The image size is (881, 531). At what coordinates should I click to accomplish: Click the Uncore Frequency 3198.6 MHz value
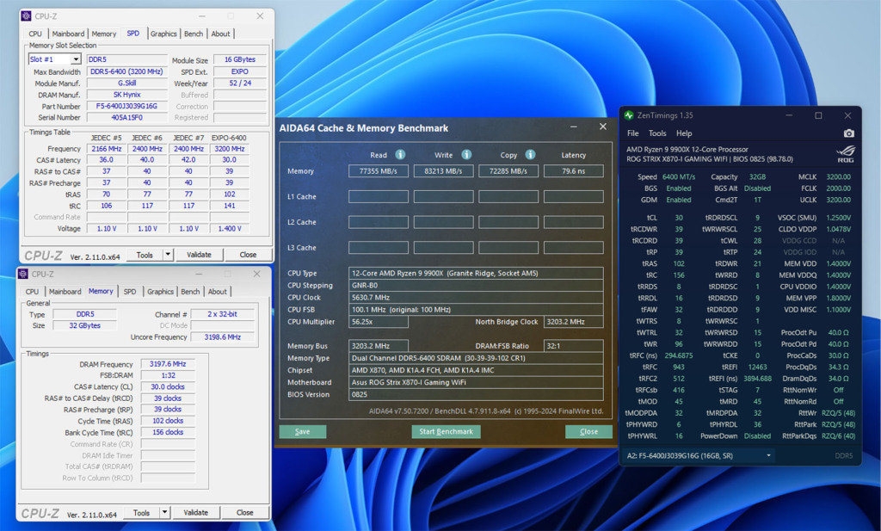click(223, 337)
